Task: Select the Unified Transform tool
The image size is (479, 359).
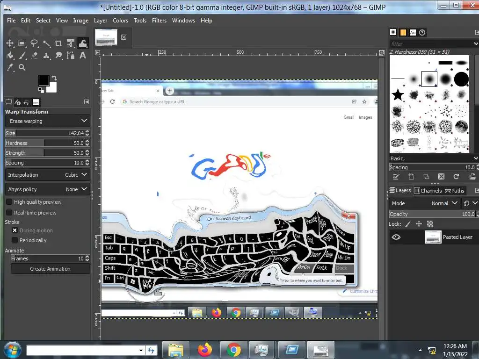Action: (71, 43)
